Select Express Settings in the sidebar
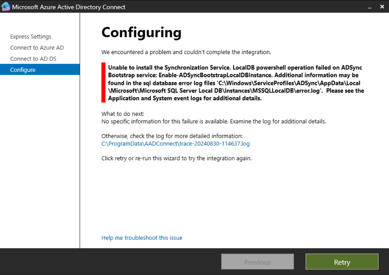Screen dimensions: 389x275 [x=30, y=37]
